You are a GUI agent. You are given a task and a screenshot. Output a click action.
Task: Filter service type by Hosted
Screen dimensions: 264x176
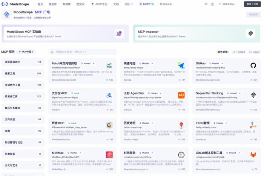(239, 52)
